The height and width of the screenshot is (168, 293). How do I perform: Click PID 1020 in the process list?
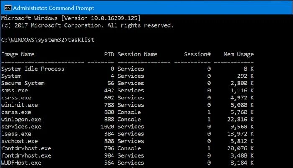tap(108, 127)
